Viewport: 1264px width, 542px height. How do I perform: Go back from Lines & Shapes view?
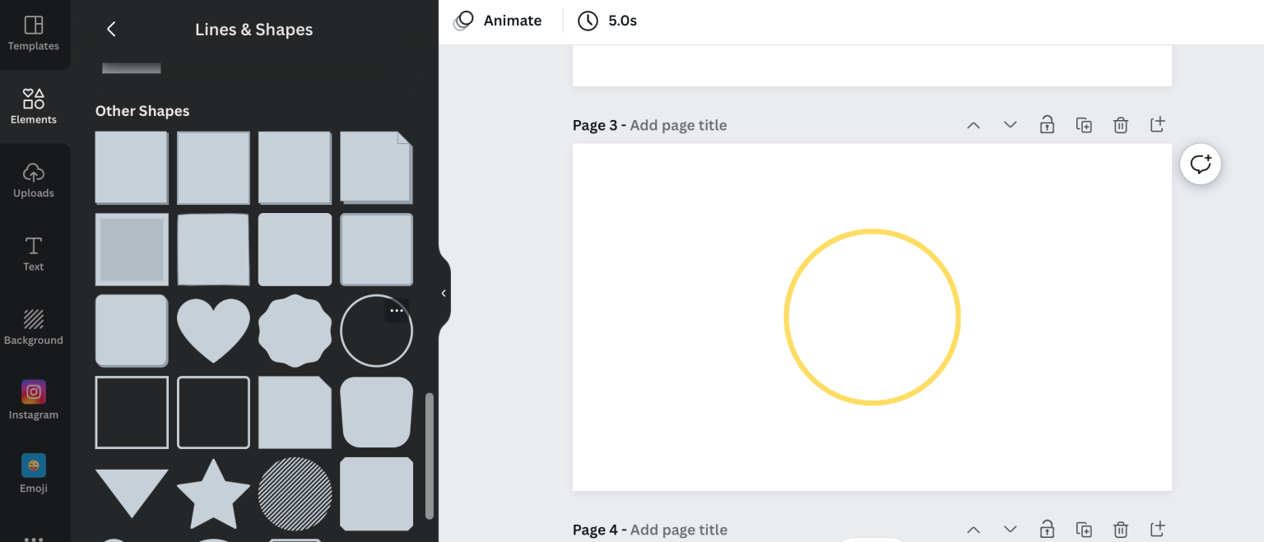click(x=111, y=29)
